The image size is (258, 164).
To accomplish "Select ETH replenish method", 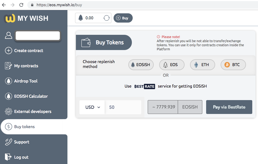I will (x=203, y=65).
